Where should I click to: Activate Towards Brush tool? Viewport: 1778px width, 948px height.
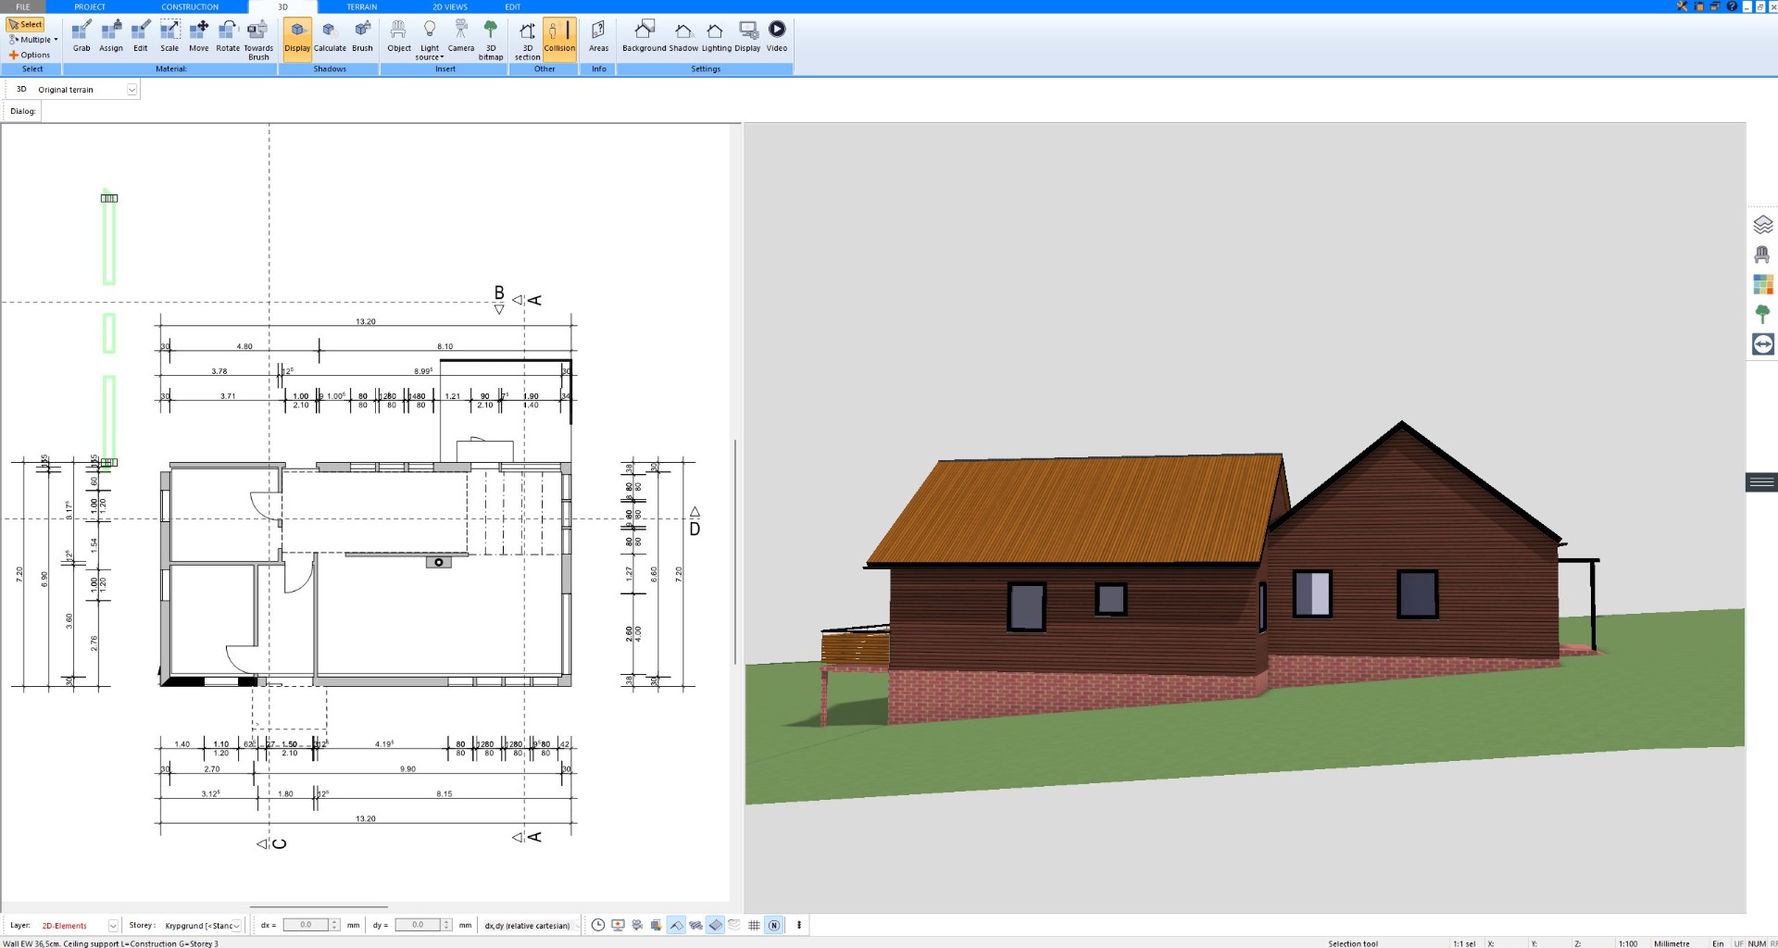point(258,41)
